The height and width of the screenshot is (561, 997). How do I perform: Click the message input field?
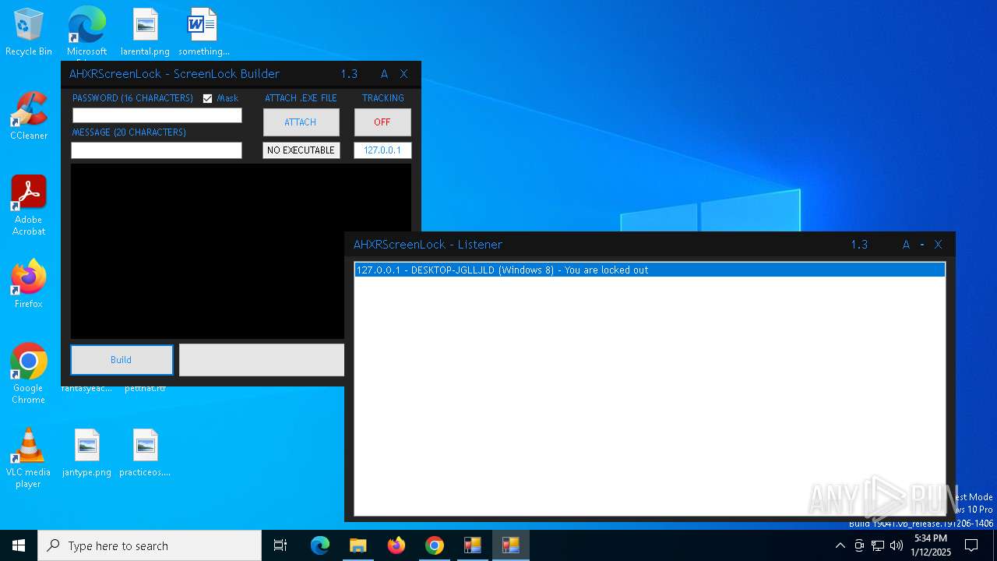(157, 150)
